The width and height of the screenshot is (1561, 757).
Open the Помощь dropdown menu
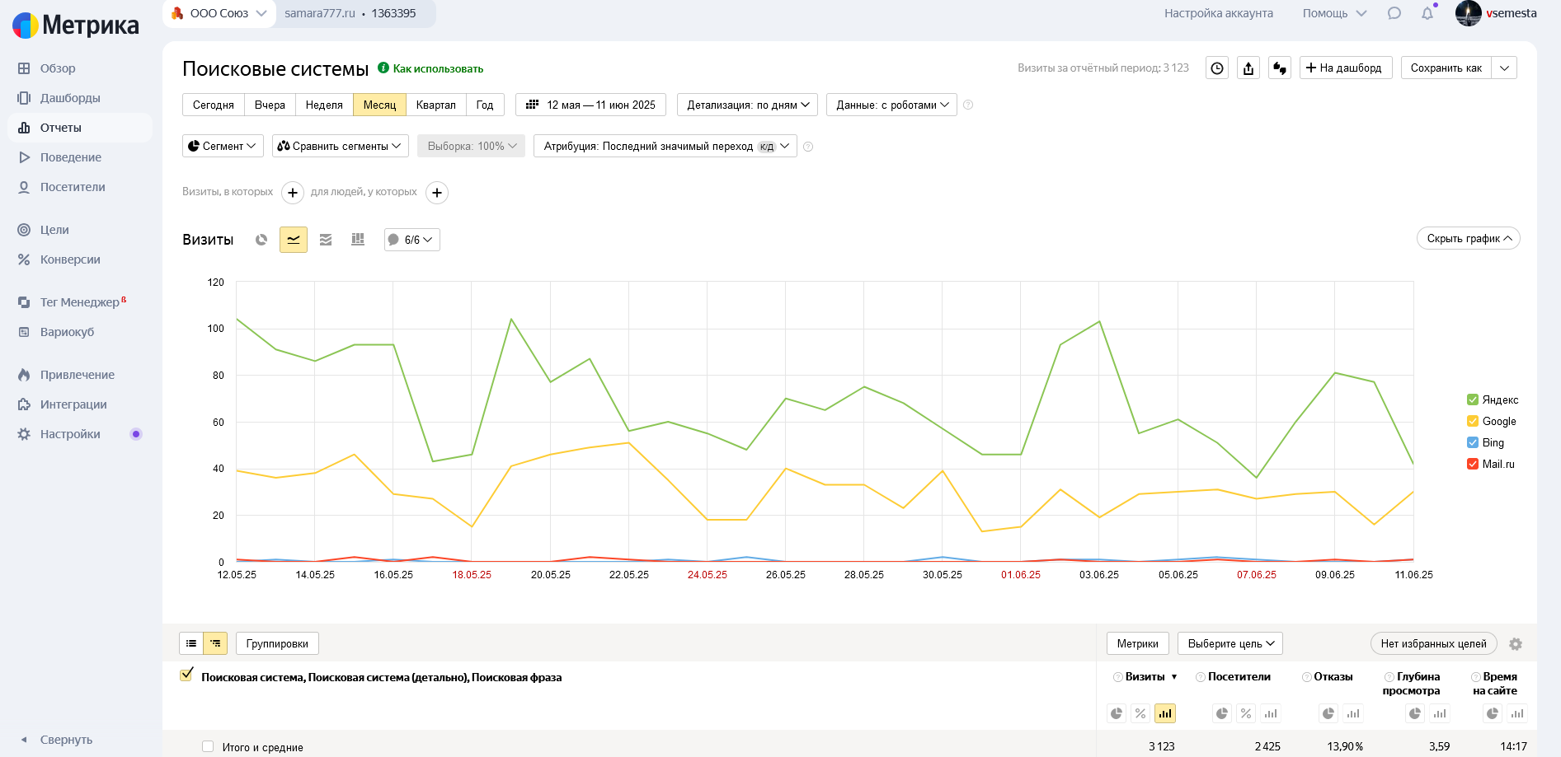click(x=1334, y=13)
